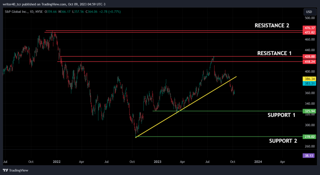
Task: Select the 476.37 resistance price label
Action: coord(309,28)
